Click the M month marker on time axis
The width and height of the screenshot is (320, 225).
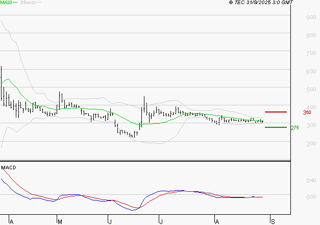click(x=60, y=222)
